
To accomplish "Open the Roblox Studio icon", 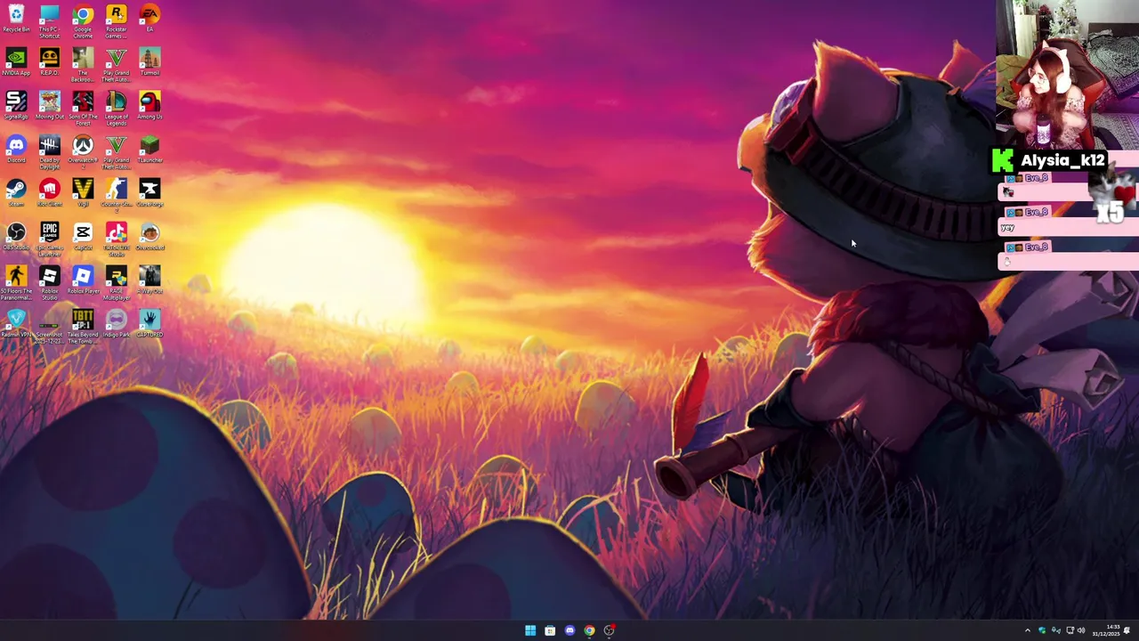I will [49, 283].
